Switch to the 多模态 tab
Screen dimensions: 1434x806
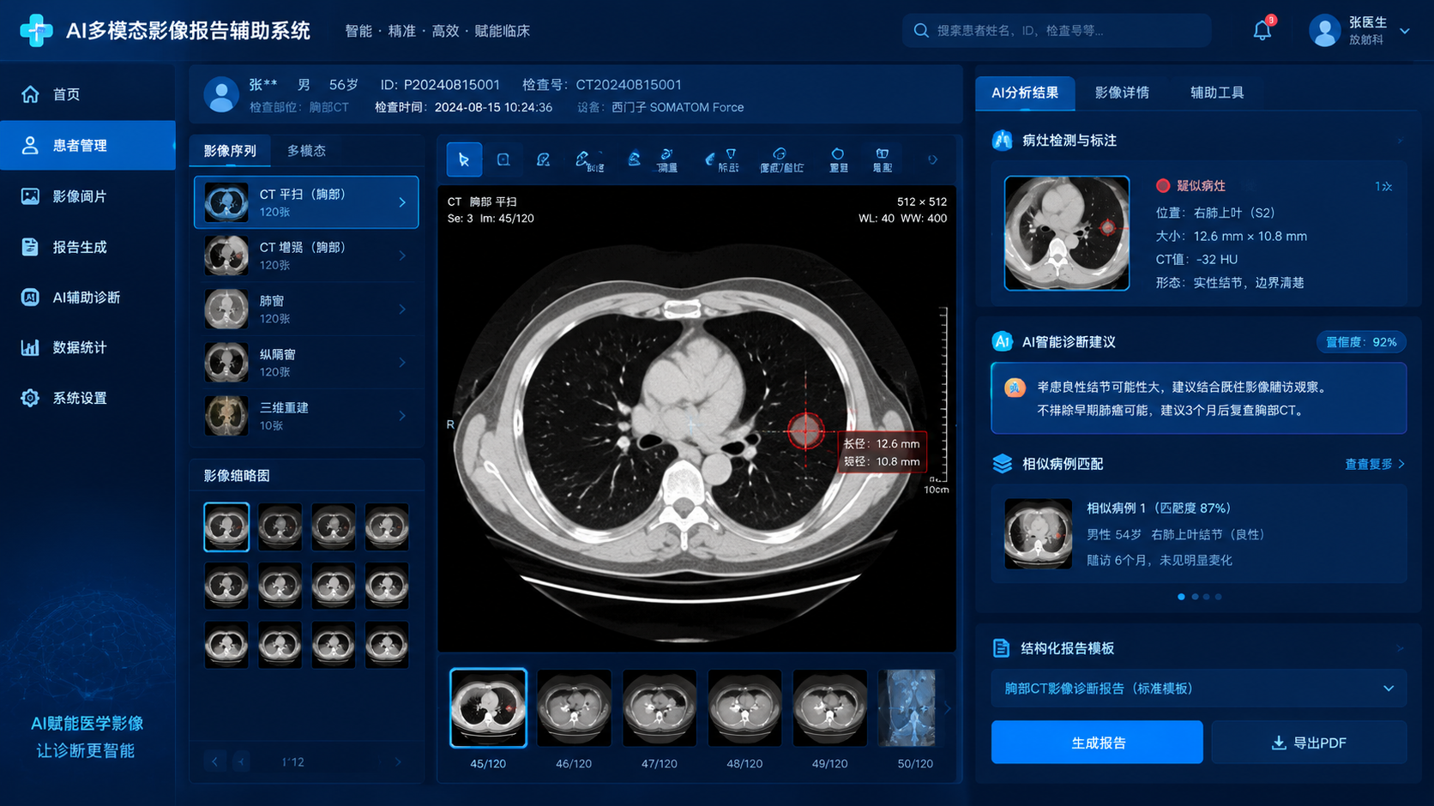306,151
